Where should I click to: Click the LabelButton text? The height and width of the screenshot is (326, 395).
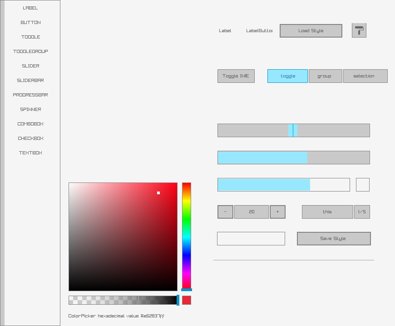pyautogui.click(x=259, y=31)
